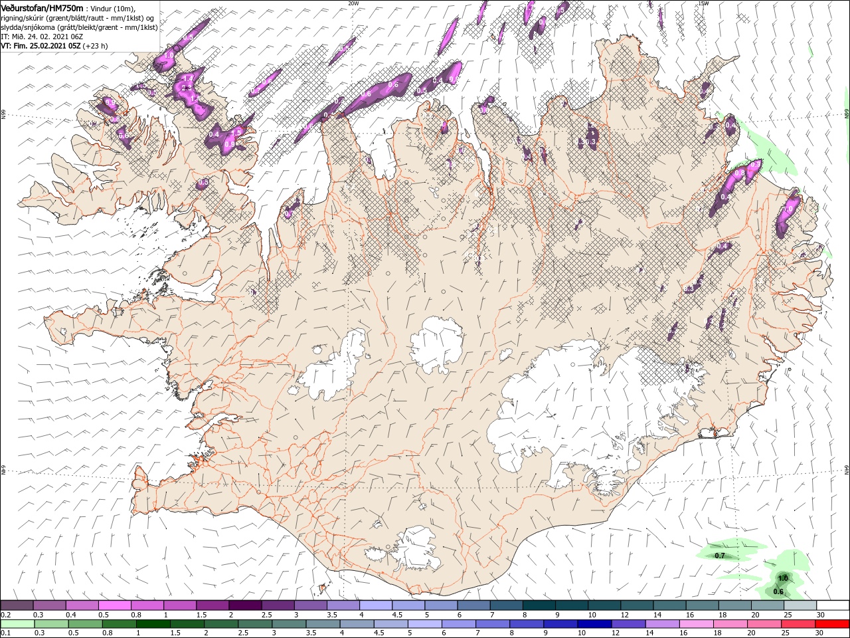Click the Veðurstofan/HM750m map title
The height and width of the screenshot is (638, 850).
pos(42,7)
